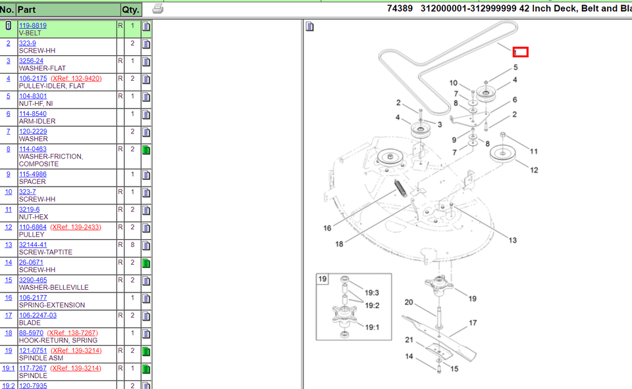Open green note icon for SPINDLE ASM

click(x=146, y=352)
